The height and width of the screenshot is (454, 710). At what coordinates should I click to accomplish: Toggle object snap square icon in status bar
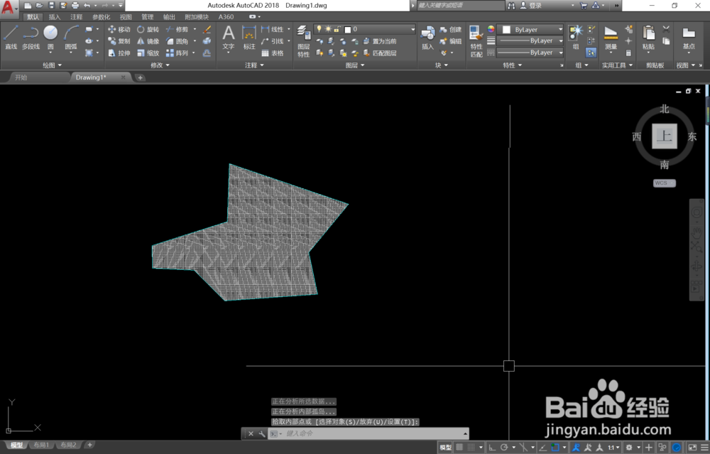coord(555,447)
